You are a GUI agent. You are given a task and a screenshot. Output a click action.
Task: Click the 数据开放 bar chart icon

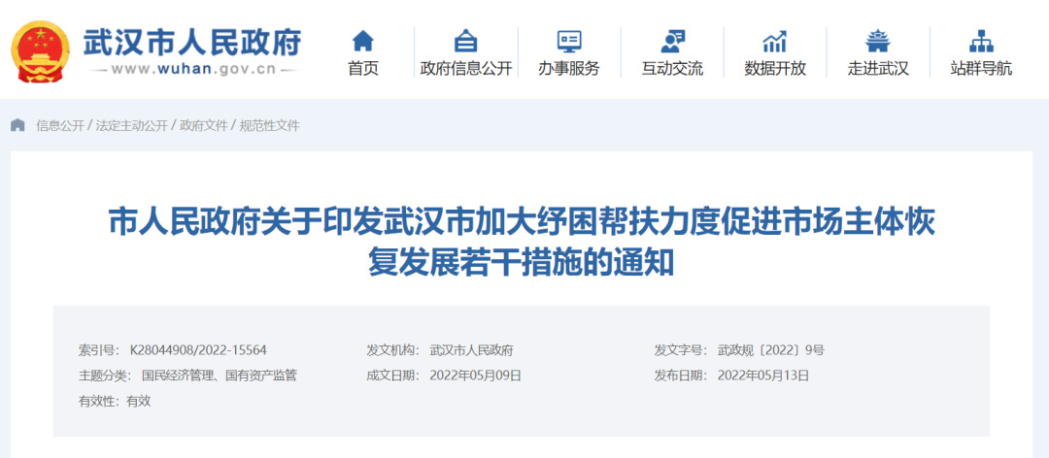774,41
